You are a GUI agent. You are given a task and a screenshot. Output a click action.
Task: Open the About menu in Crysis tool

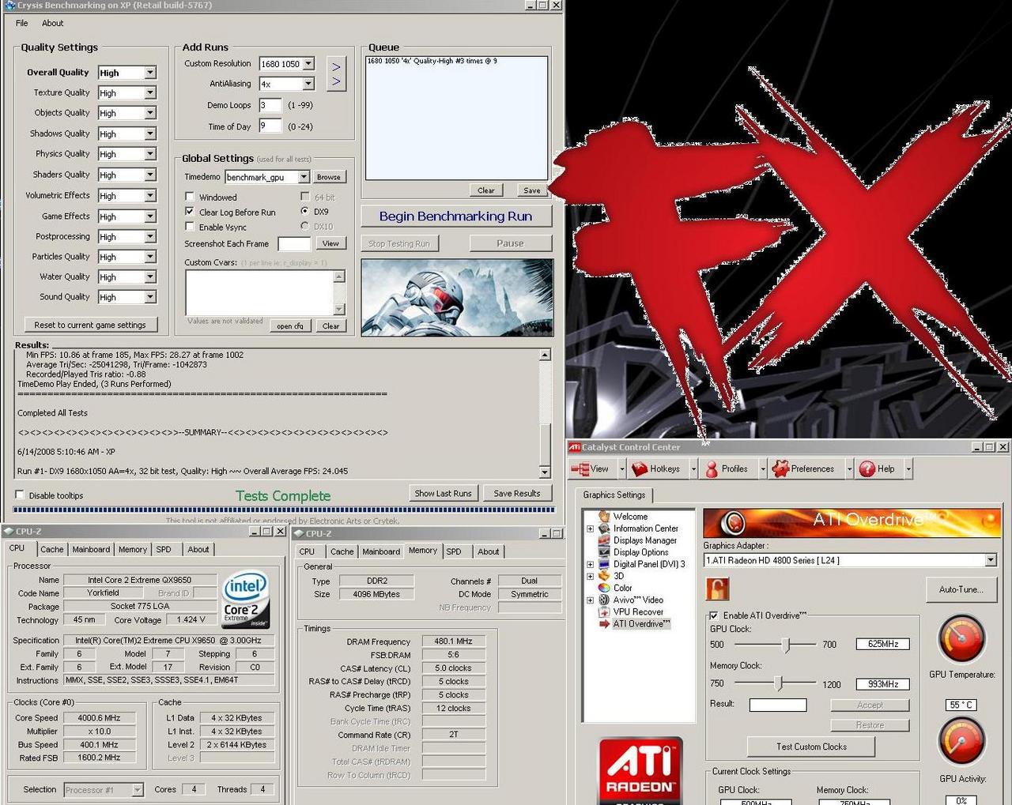[53, 23]
